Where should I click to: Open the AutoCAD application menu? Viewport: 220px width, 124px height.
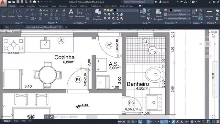[x=3, y=3]
